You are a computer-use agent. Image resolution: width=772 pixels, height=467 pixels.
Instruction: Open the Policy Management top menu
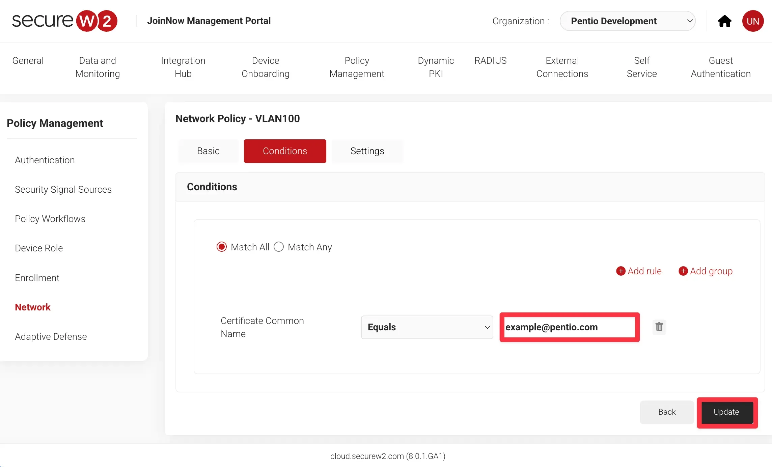point(357,67)
